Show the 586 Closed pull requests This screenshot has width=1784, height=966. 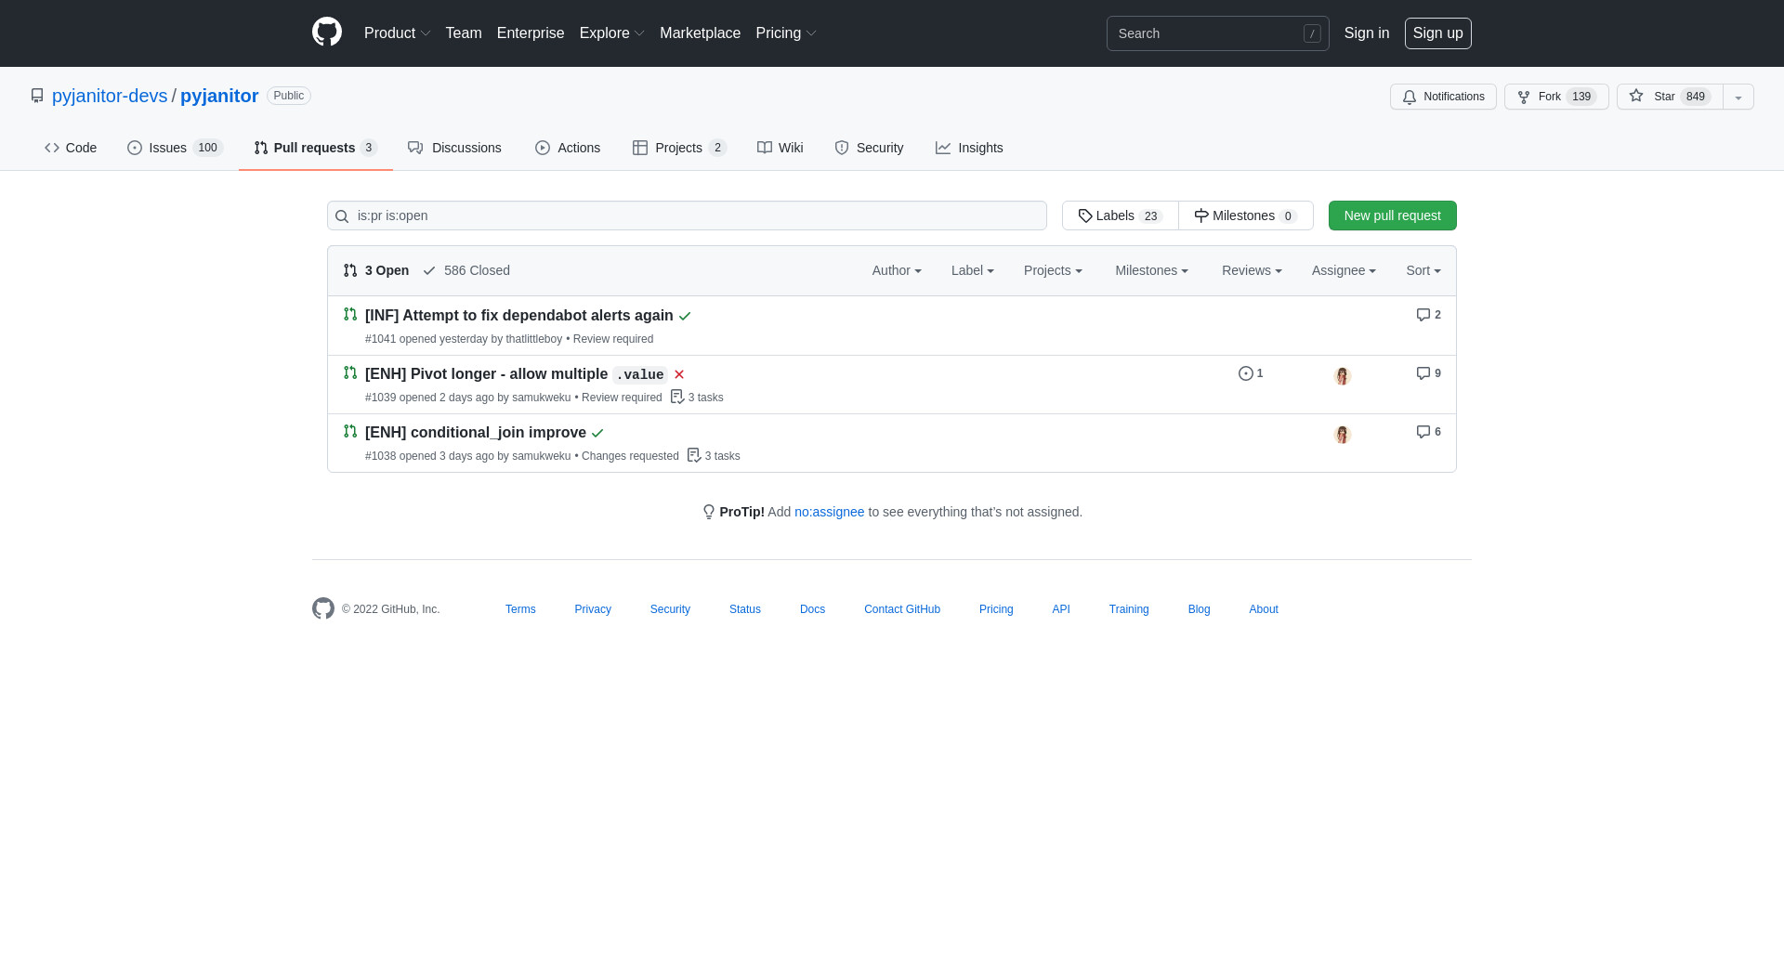466,270
